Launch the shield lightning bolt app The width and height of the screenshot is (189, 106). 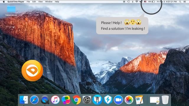[108, 100]
